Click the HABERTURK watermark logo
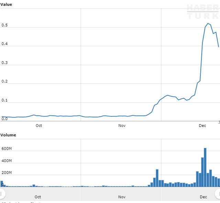This screenshot has width=220, height=203. [202, 12]
